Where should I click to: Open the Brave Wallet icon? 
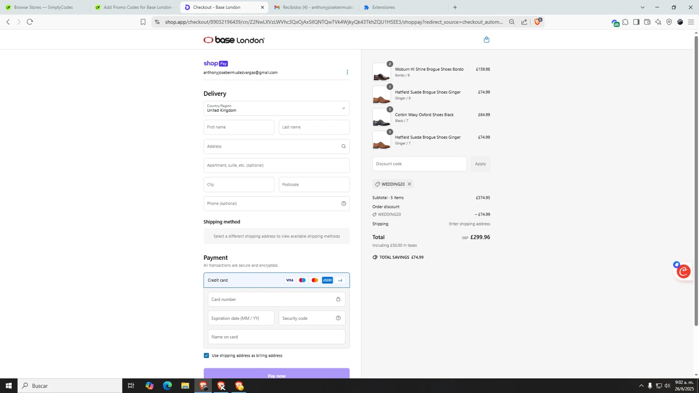point(647,22)
